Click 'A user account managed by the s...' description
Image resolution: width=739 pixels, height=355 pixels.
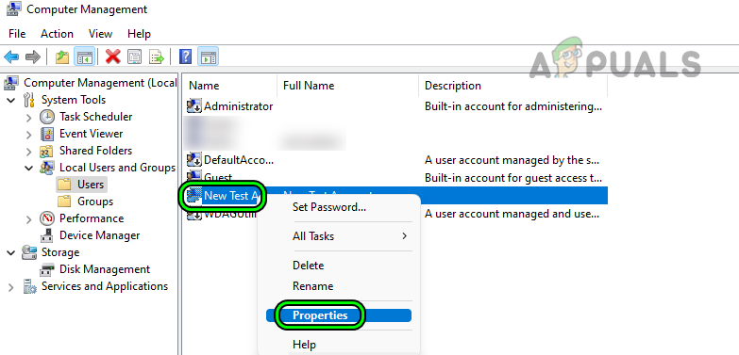coord(512,160)
